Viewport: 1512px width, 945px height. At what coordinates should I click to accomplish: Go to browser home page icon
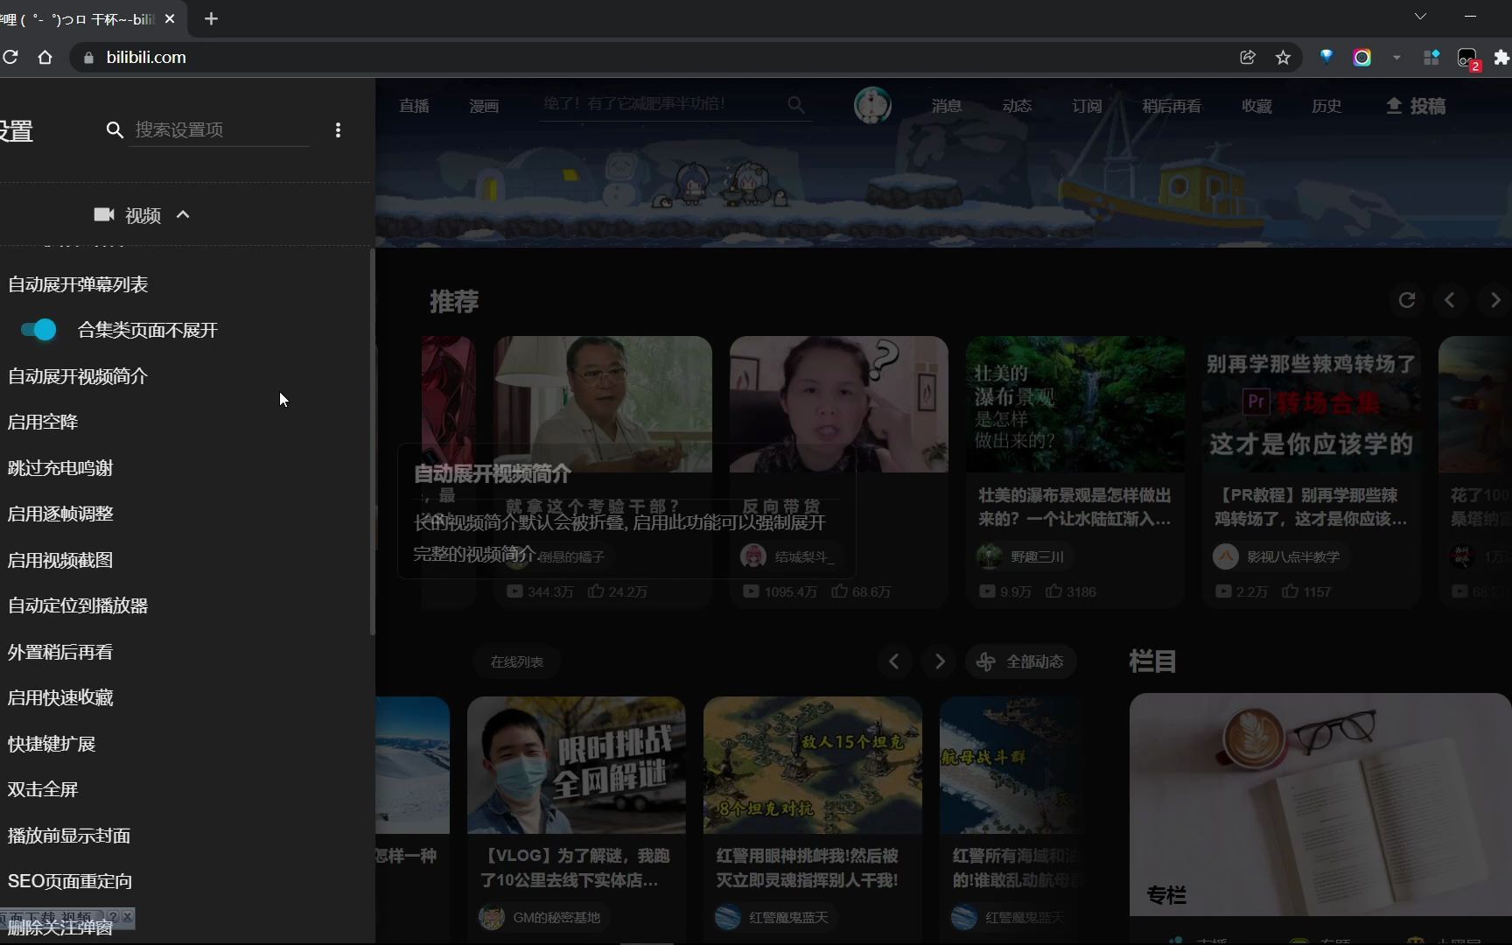(x=45, y=57)
